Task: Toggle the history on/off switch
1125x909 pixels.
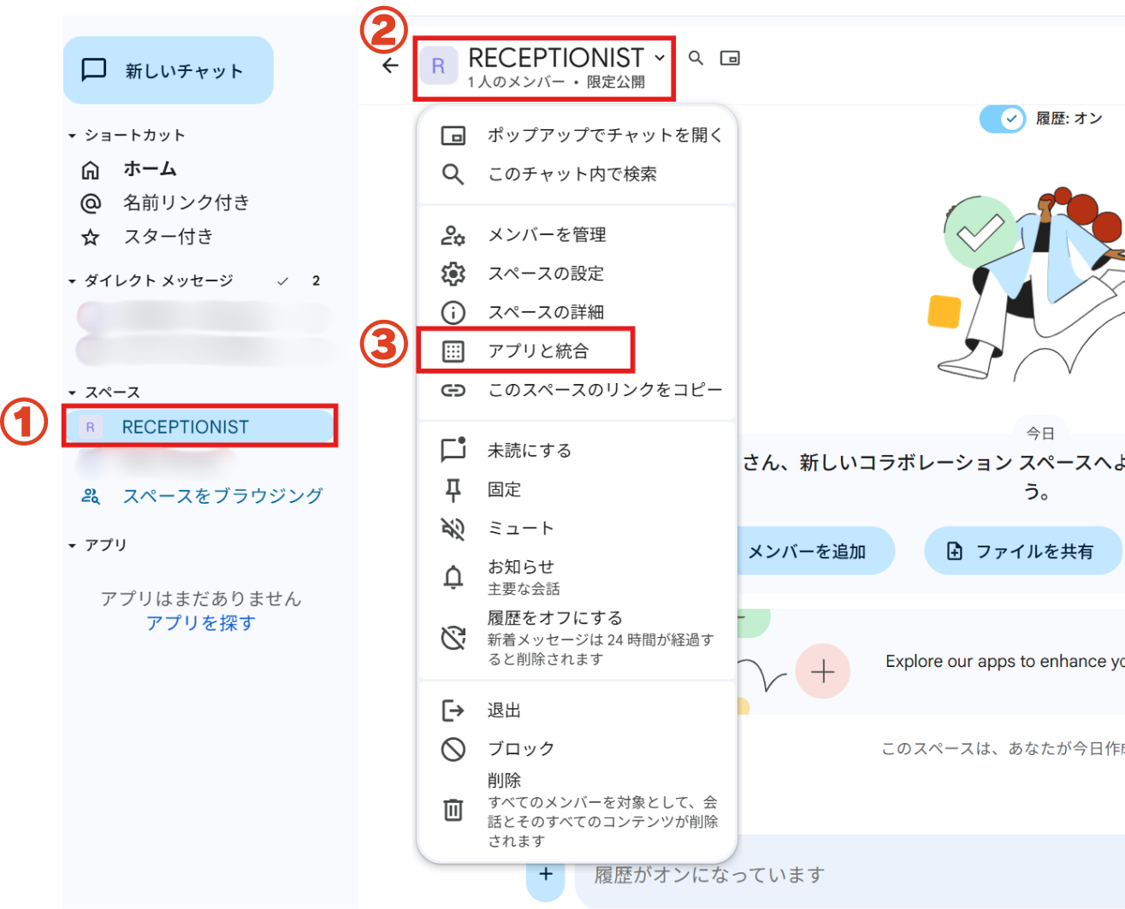Action: click(x=1002, y=119)
